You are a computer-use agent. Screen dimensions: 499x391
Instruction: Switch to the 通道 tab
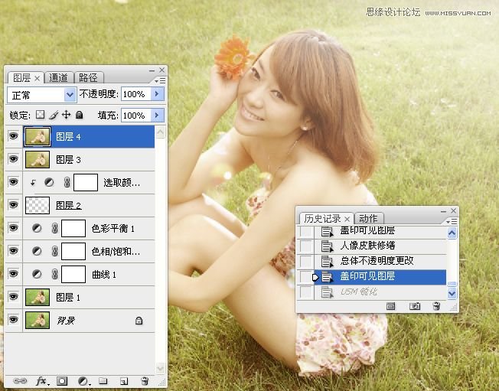coord(59,77)
